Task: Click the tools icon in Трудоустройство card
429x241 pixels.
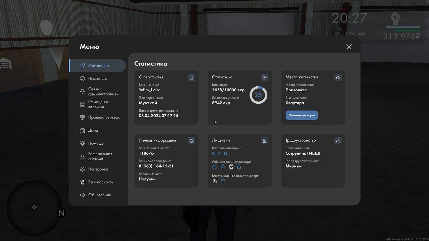Action: coord(338,141)
